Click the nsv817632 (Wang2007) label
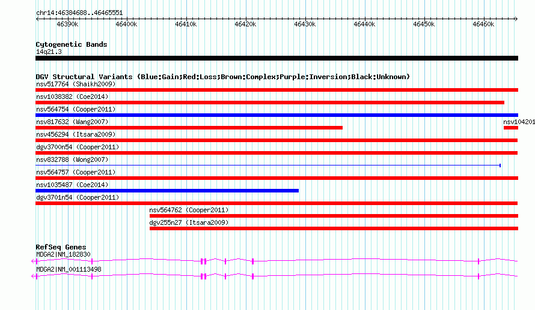Viewport: 535px width, 310px height. tap(72, 122)
